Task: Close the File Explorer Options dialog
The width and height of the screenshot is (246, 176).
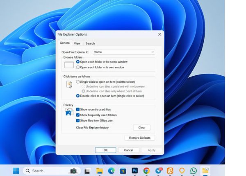Action: [x=159, y=34]
